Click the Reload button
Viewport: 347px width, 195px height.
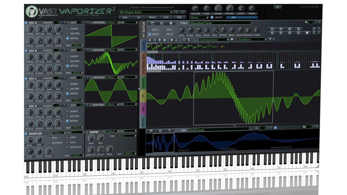tap(152, 17)
